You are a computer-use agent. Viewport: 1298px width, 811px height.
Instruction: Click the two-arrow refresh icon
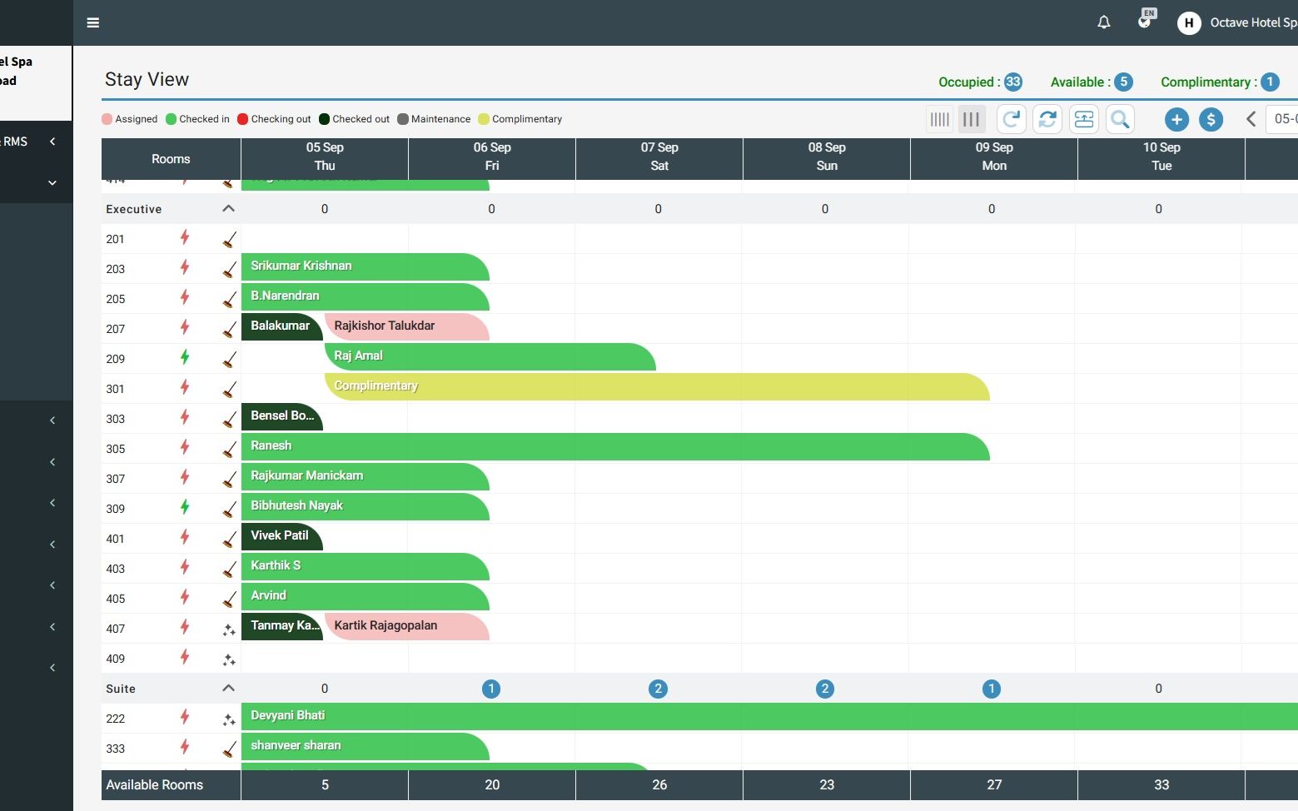1047,119
